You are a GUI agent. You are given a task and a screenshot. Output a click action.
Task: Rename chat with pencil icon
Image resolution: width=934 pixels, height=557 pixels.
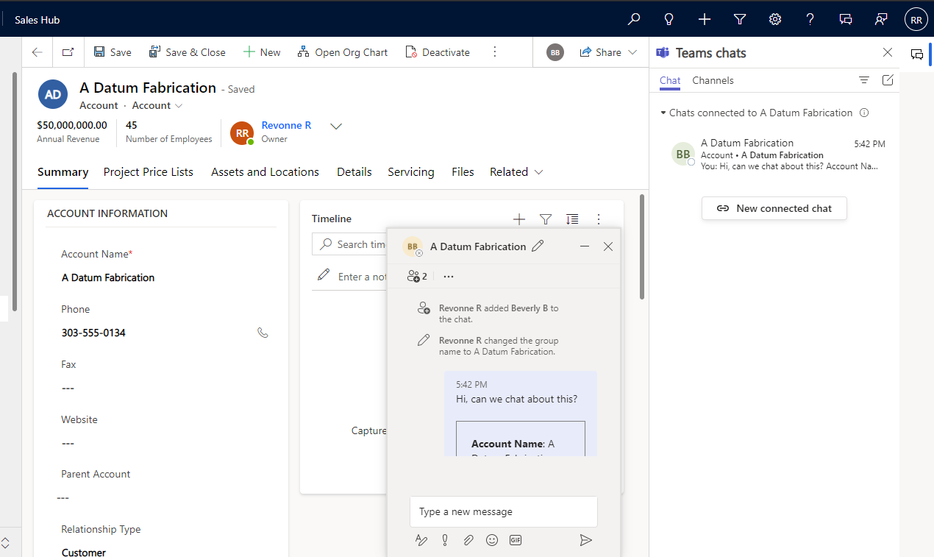point(538,246)
